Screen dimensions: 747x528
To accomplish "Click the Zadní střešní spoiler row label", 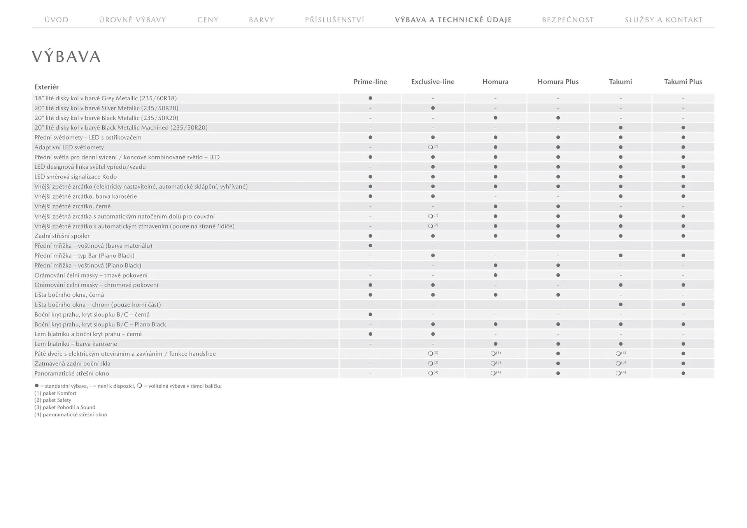I will [62, 236].
